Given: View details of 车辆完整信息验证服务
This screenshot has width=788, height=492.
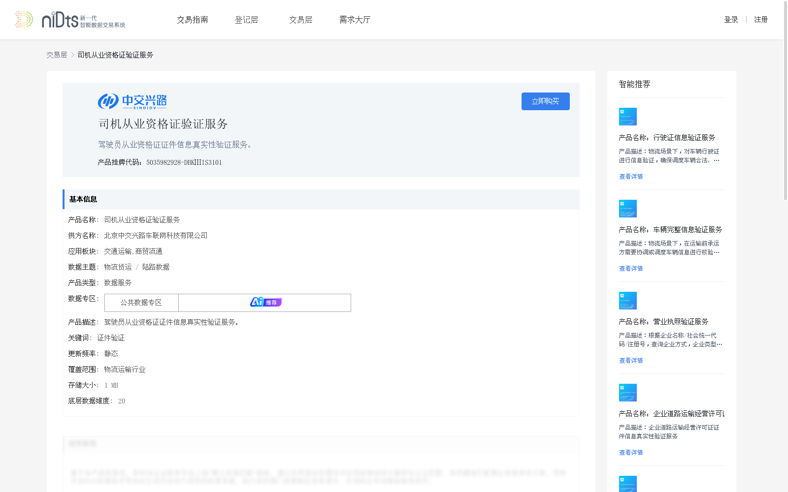Looking at the screenshot, I should 631,269.
